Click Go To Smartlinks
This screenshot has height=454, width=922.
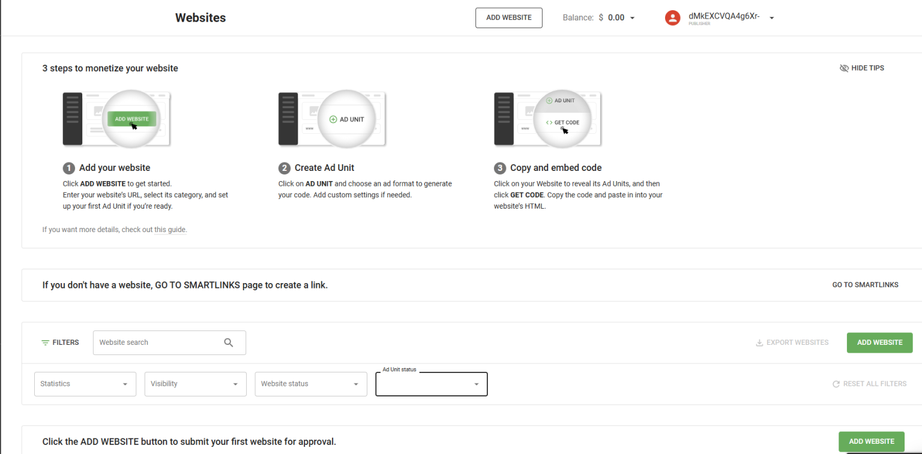point(865,284)
